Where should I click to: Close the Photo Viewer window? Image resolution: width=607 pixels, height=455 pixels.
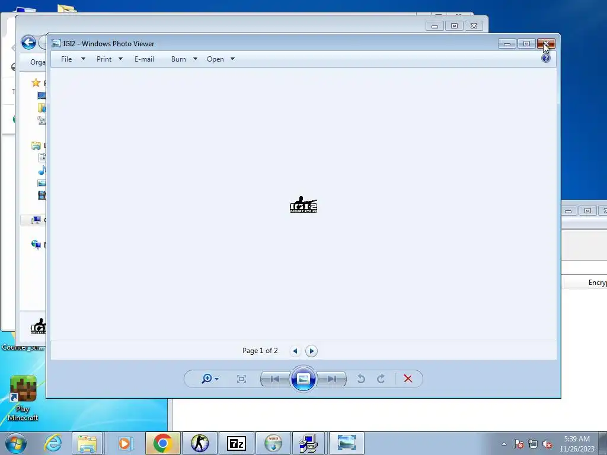click(x=546, y=44)
